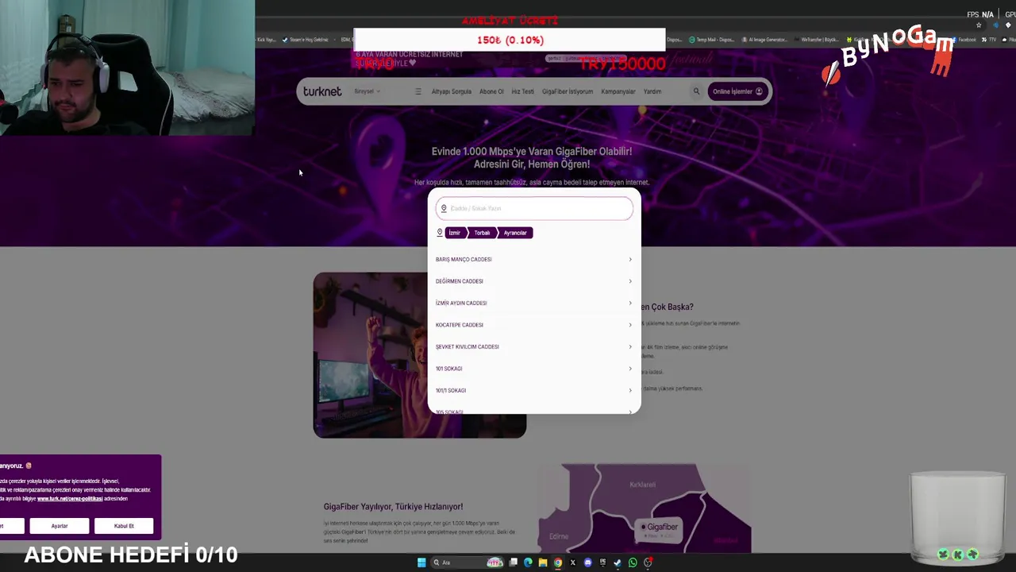The image size is (1016, 572).
Task: Open Discord from taskbar
Action: pos(587,562)
